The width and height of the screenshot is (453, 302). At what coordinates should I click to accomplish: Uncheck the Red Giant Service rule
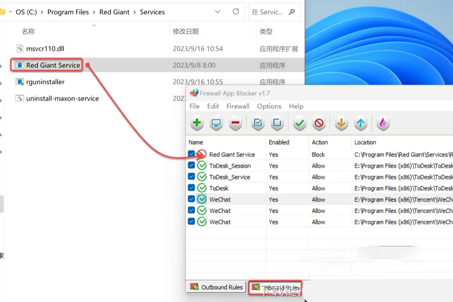(191, 154)
